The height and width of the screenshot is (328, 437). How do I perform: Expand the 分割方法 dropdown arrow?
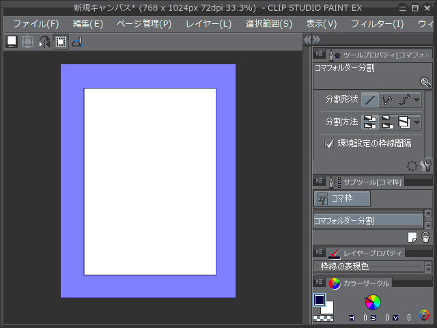417,122
